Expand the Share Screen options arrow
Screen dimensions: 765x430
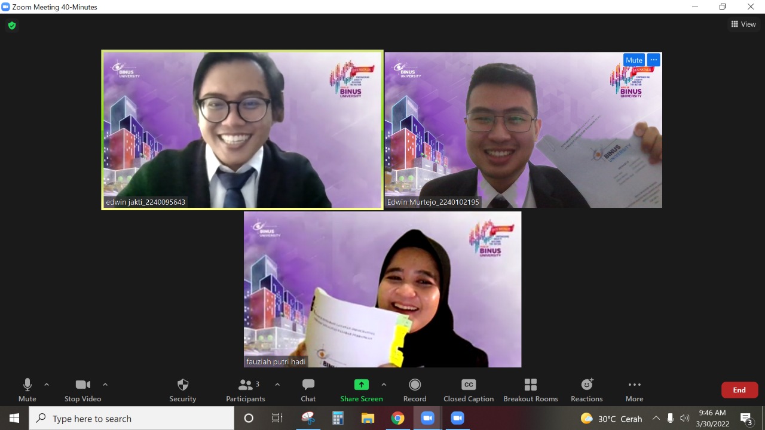(384, 385)
